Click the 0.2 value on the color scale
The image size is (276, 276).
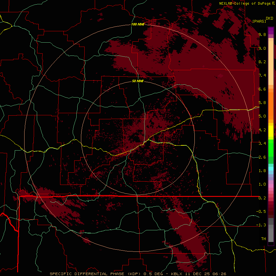coord(262,198)
